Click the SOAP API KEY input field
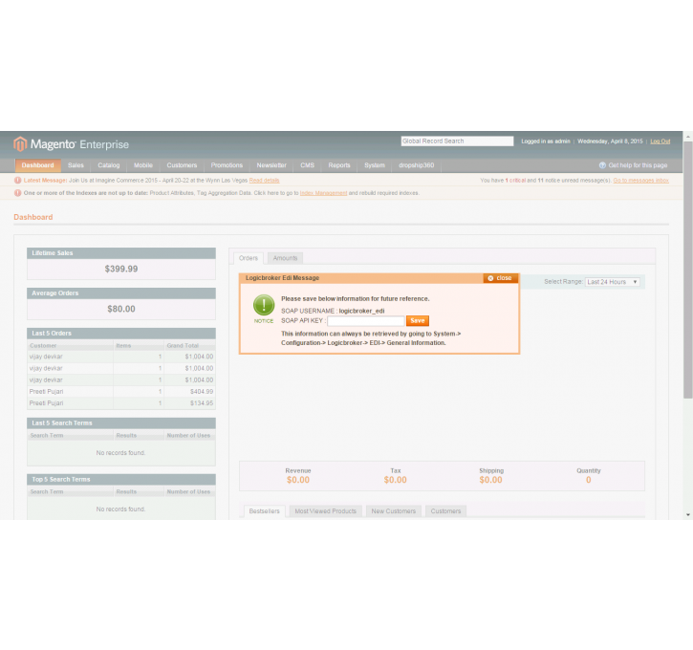The width and height of the screenshot is (693, 650). tap(365, 321)
